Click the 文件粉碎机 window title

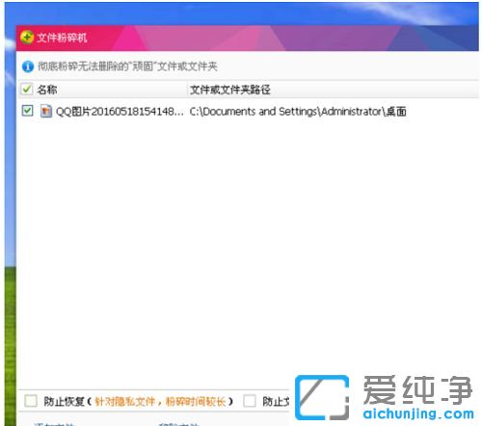(62, 38)
